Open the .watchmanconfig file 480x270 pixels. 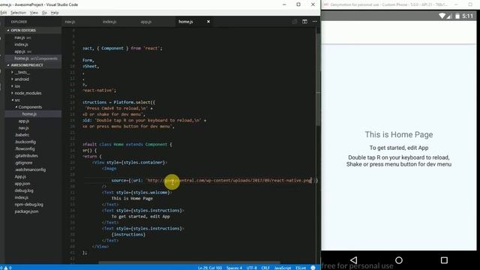pyautogui.click(x=30, y=169)
